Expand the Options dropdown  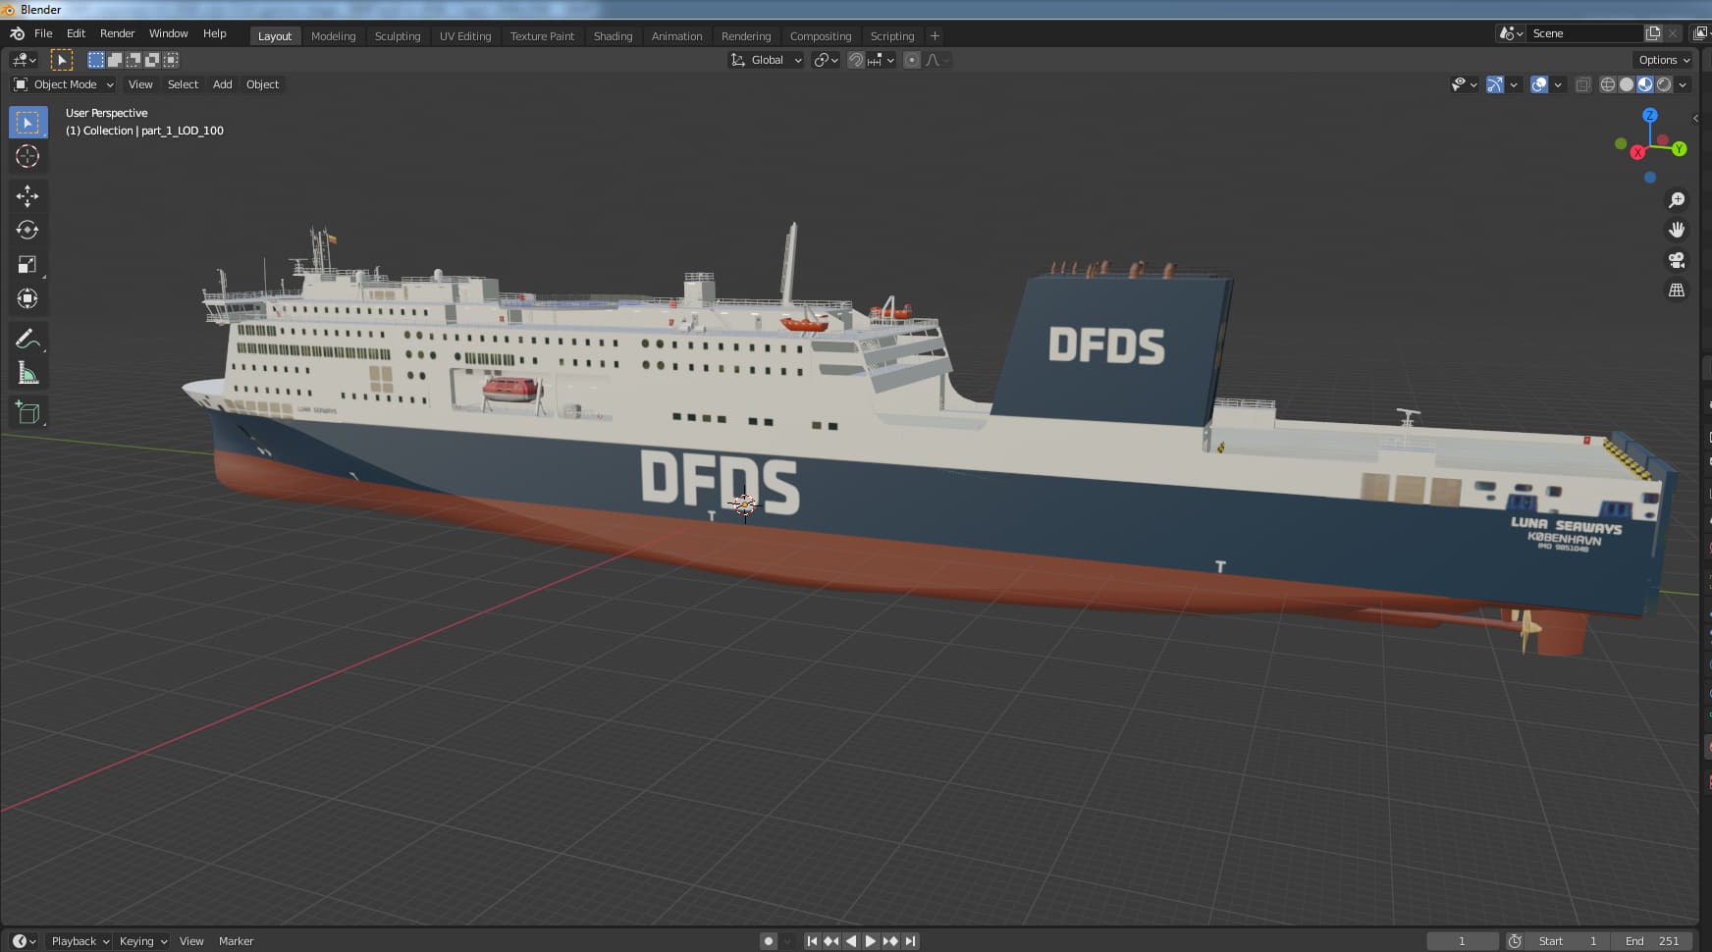(1664, 60)
